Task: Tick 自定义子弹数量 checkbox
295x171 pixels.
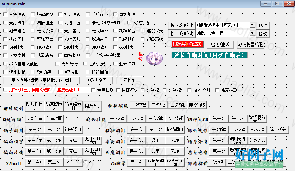Action: click(88, 55)
